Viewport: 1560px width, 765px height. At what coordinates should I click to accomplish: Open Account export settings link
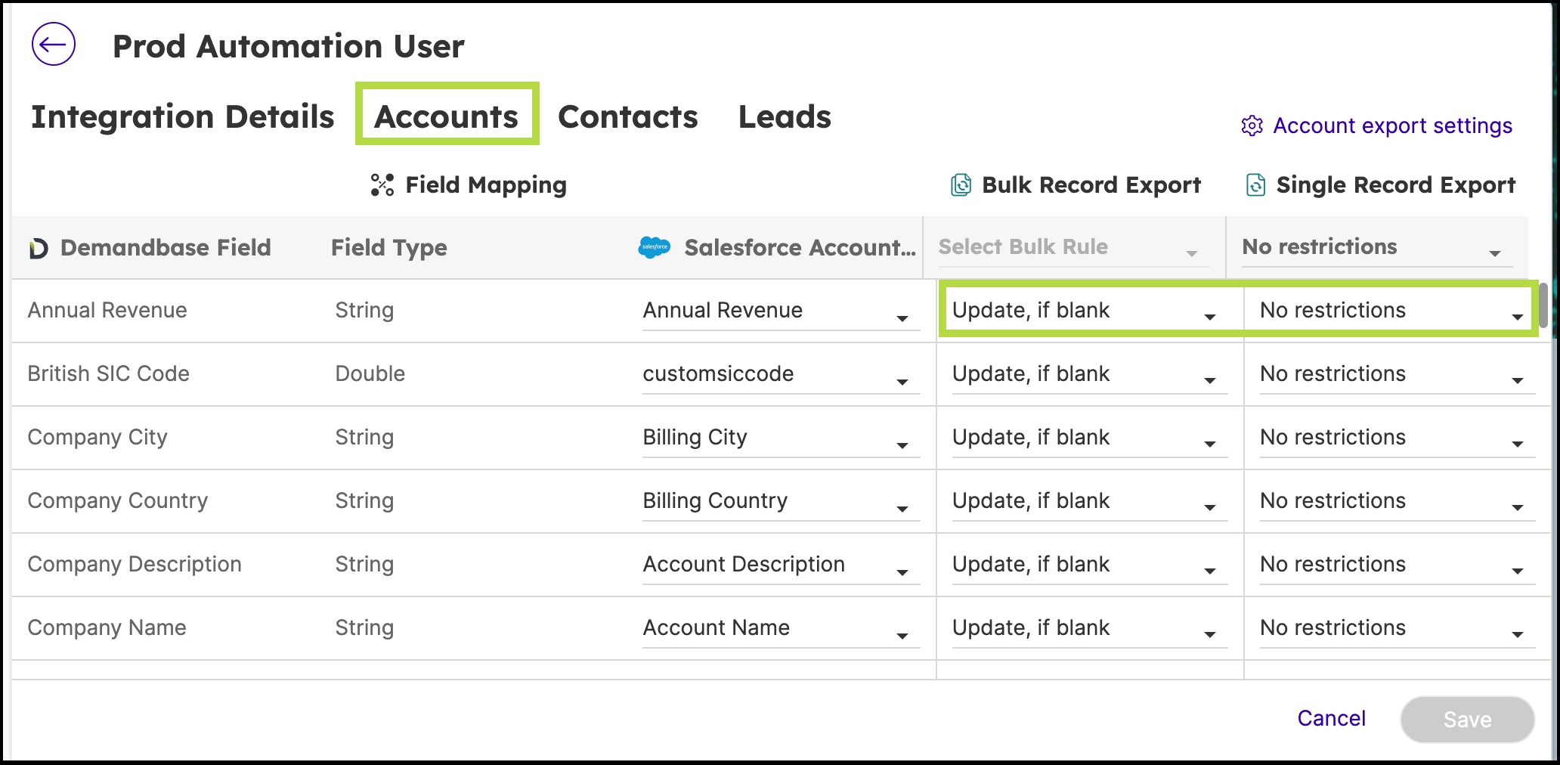coord(1392,125)
